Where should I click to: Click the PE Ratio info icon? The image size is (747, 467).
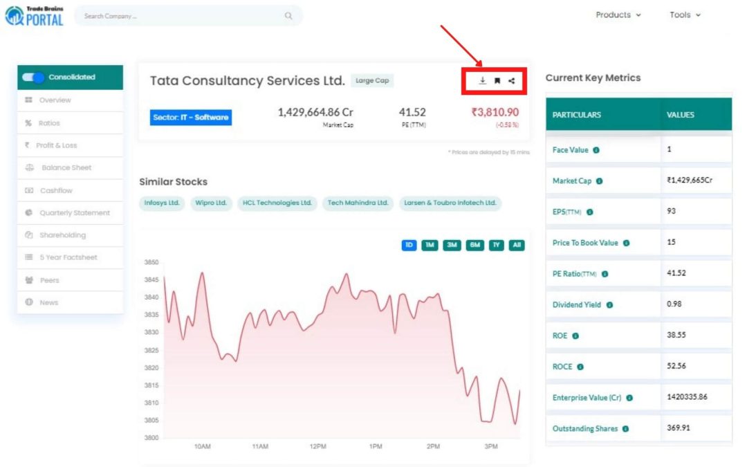coord(605,274)
